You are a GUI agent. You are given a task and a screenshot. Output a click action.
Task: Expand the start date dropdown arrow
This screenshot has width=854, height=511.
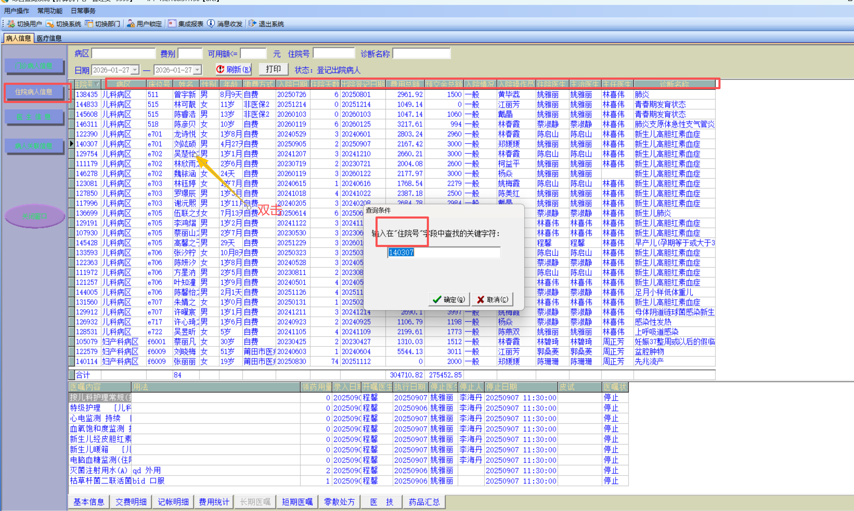coord(135,70)
